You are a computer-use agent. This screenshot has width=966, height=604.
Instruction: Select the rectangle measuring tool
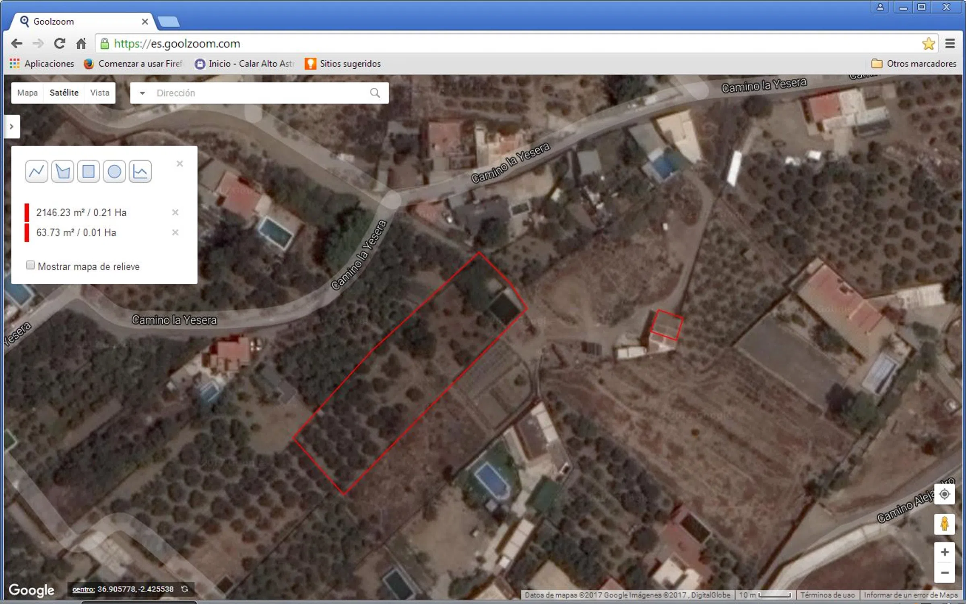88,172
